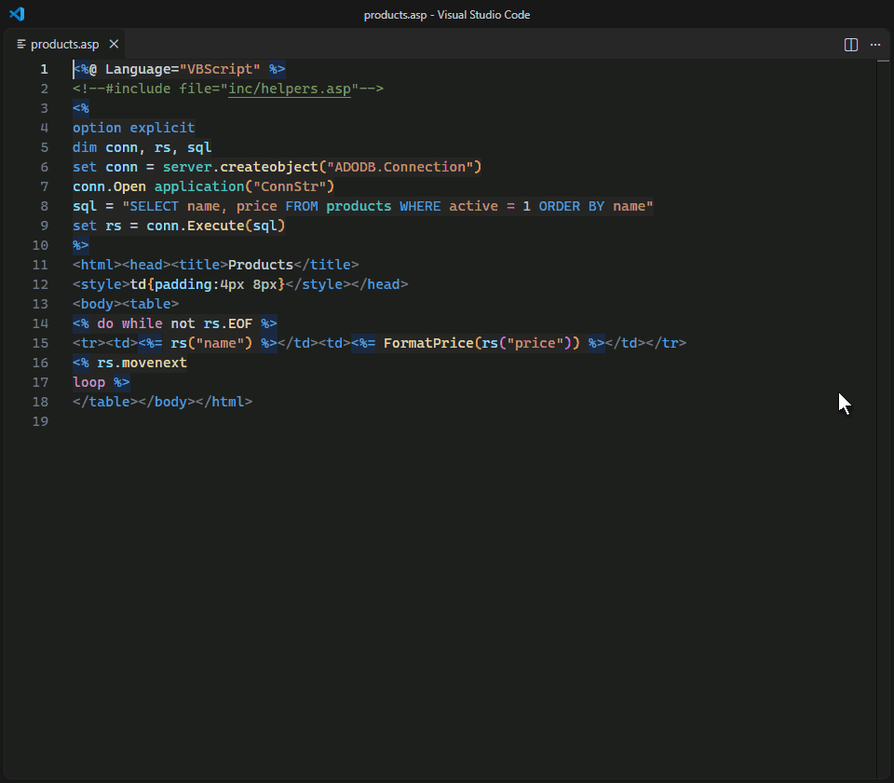Click the "ADODB.Connection" string
The height and width of the screenshot is (783, 894).
(x=400, y=167)
